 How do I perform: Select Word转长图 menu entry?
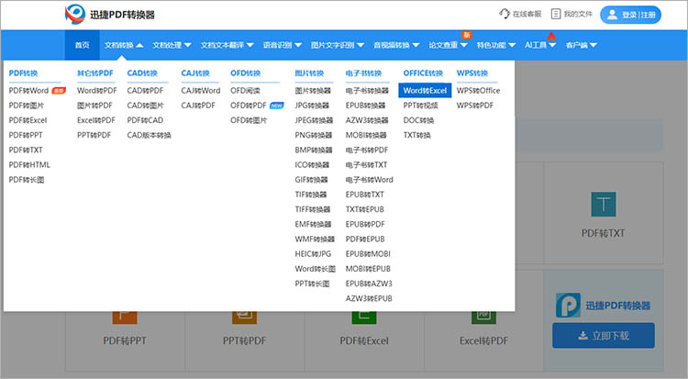315,269
